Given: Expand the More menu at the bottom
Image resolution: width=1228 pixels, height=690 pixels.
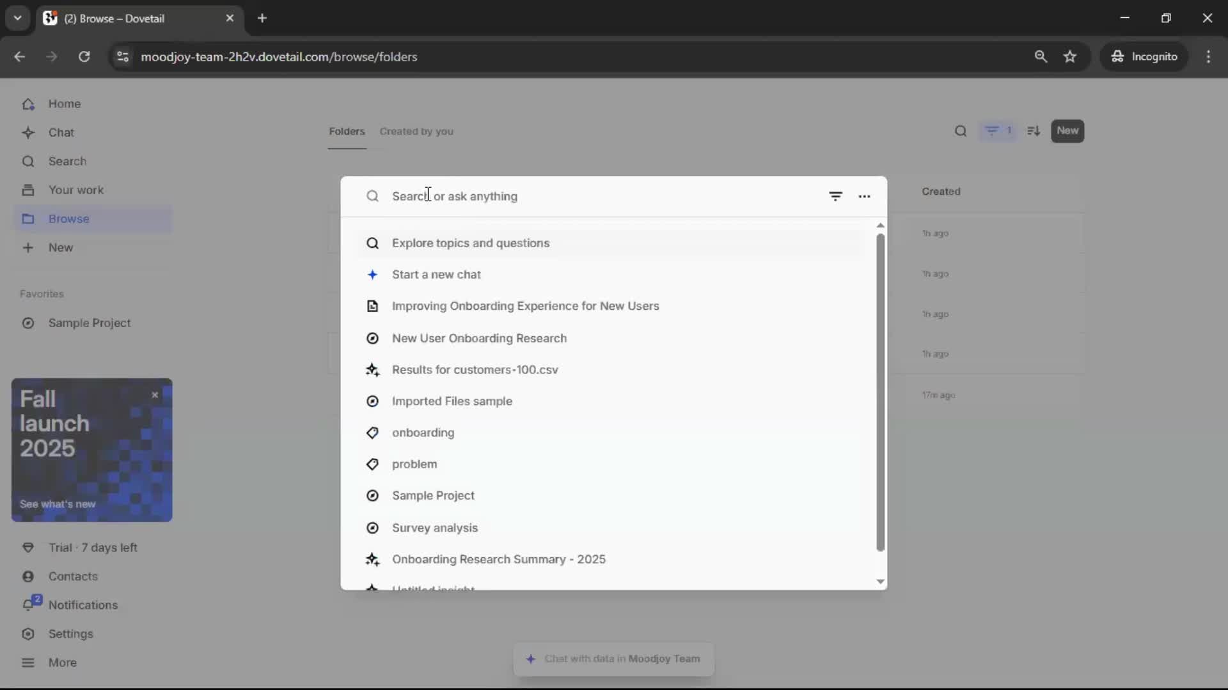Looking at the screenshot, I should coord(62,663).
